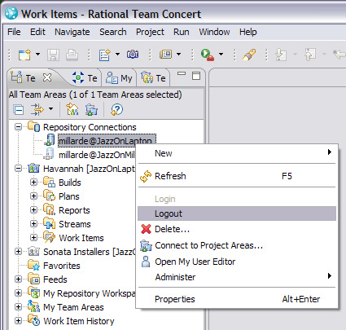
Task: Collapse the Havannah project area node
Action: [x=19, y=169]
